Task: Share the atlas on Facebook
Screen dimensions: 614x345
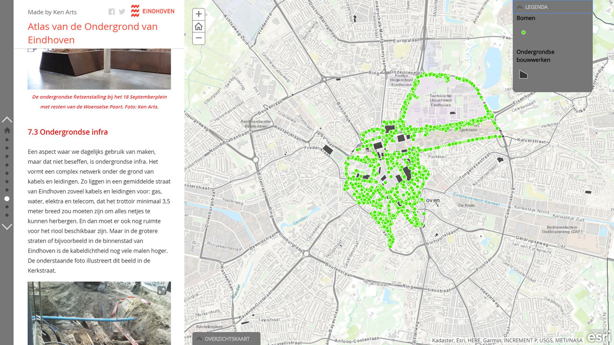Action: (111, 12)
